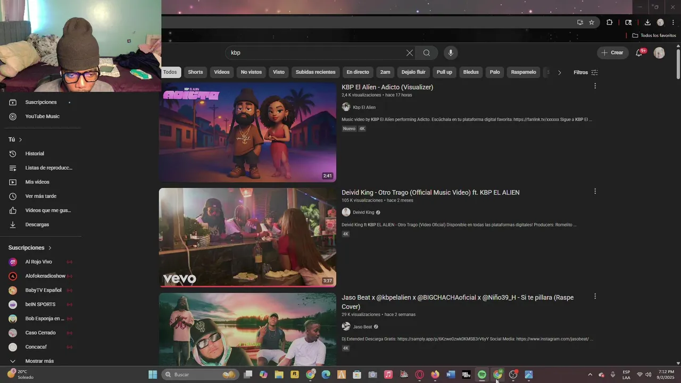Open the search Filtros panel
This screenshot has width=681, height=383.
click(x=586, y=72)
